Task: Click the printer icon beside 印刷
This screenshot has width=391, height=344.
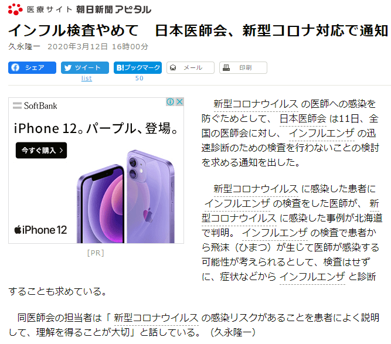Action: pyautogui.click(x=226, y=67)
